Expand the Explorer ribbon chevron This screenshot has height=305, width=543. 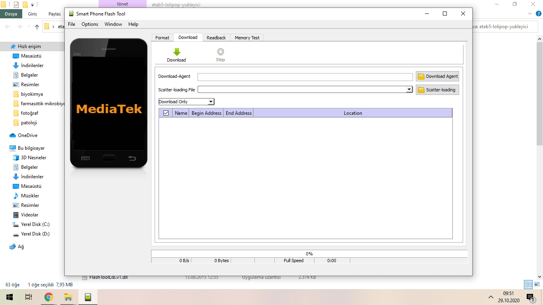529,14
